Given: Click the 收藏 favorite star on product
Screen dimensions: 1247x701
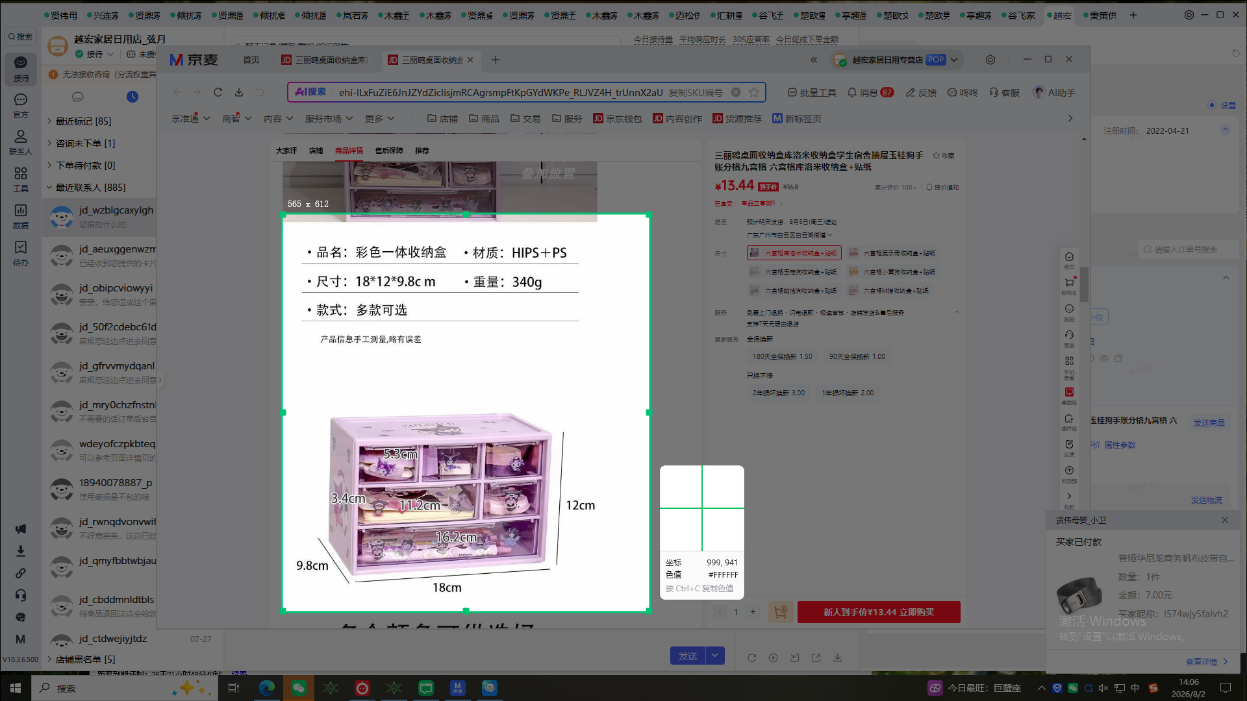Looking at the screenshot, I should pos(944,156).
